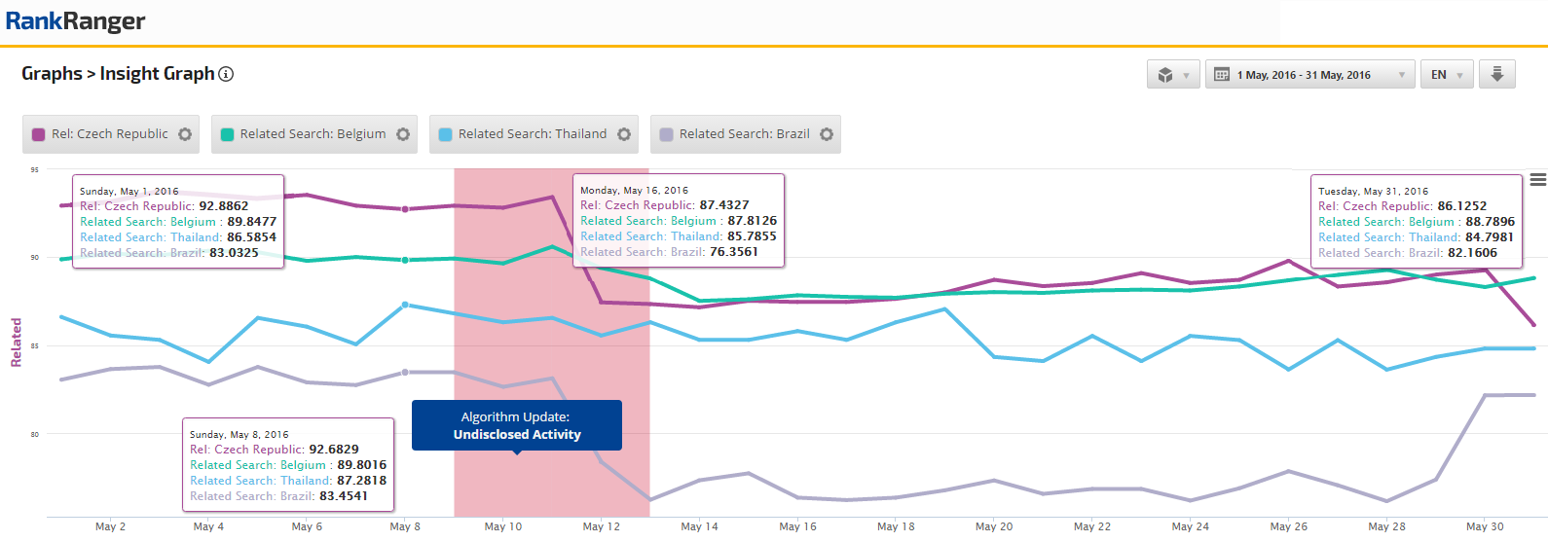The image size is (1548, 542).
Task: Toggle the Related Search: Belgium series
Action: [x=313, y=134]
